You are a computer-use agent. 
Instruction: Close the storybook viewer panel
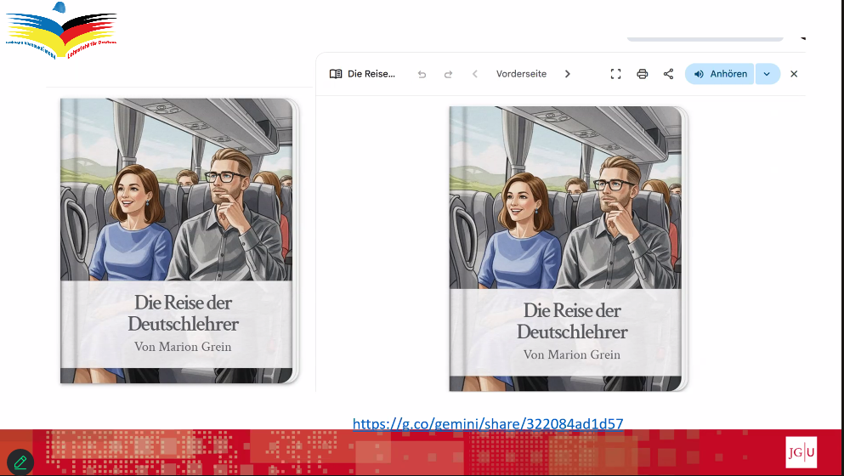pos(794,74)
